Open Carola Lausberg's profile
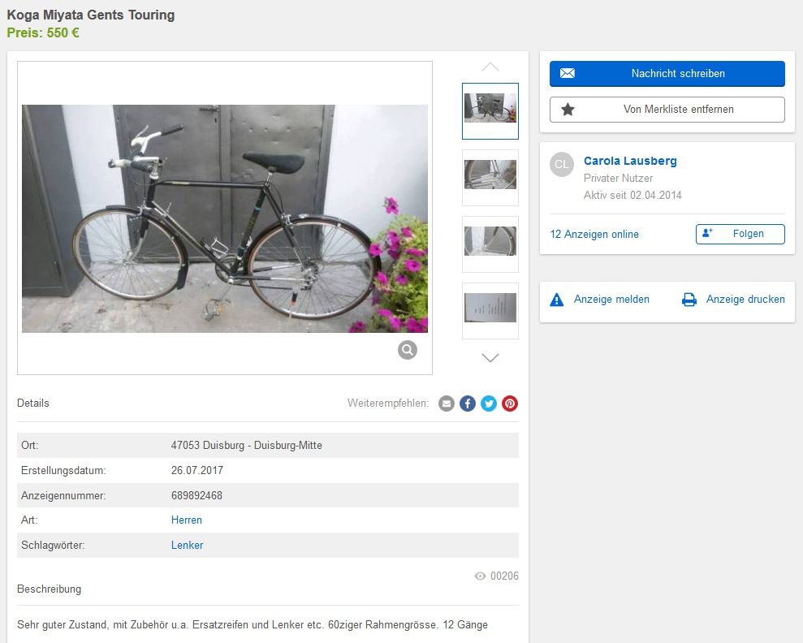Screen dimensions: 803x643 click(x=630, y=161)
